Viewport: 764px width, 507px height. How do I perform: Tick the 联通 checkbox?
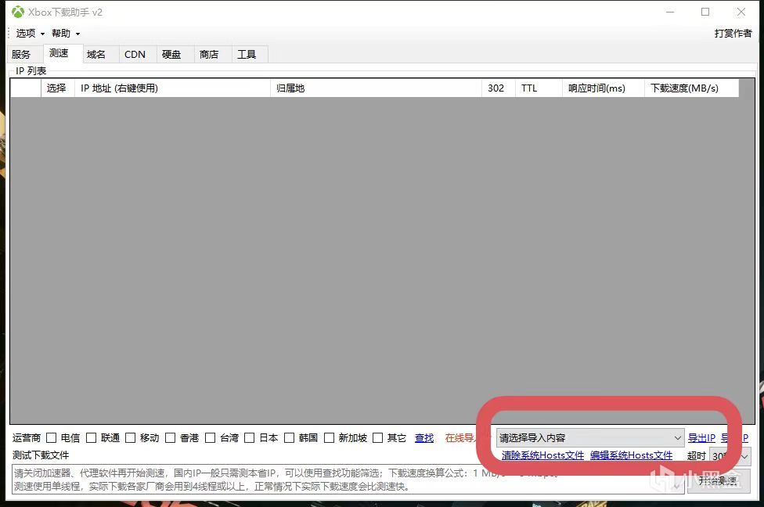tap(91, 438)
